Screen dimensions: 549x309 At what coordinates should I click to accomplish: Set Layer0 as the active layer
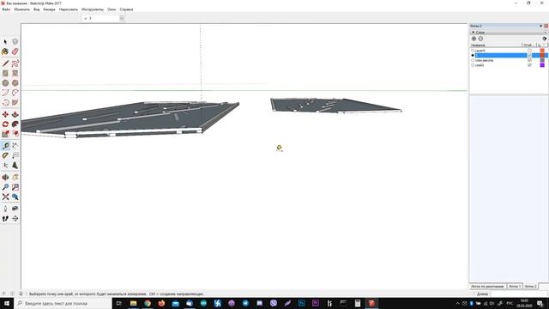[x=473, y=51]
